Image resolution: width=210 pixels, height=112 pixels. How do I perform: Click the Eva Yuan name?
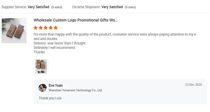[56, 85]
